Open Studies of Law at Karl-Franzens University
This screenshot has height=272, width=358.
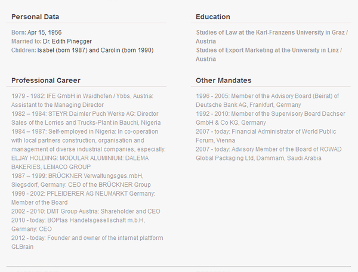[x=271, y=37]
